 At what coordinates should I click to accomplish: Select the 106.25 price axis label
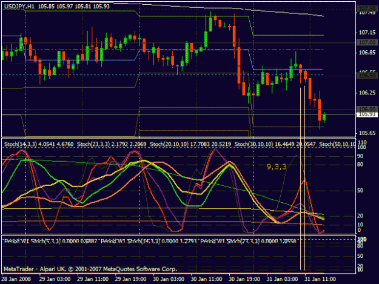(x=367, y=93)
